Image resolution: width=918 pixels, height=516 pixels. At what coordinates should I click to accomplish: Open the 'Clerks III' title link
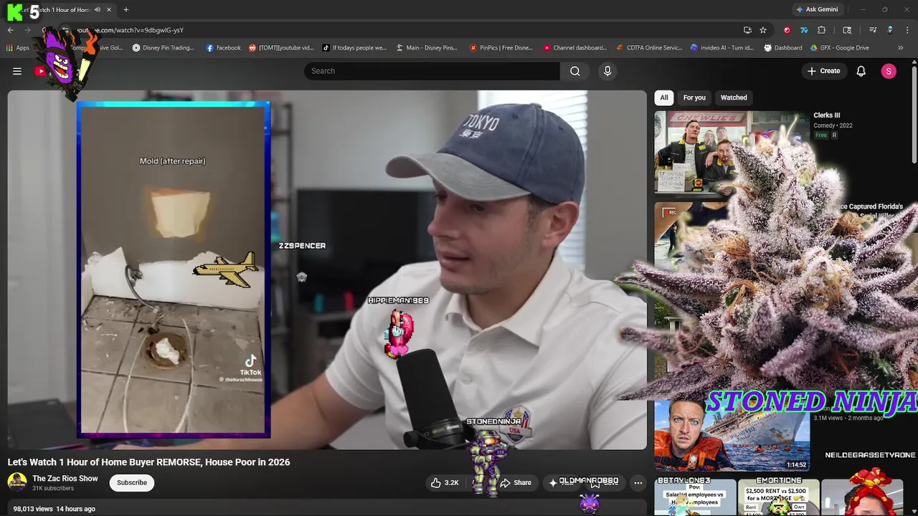click(826, 115)
